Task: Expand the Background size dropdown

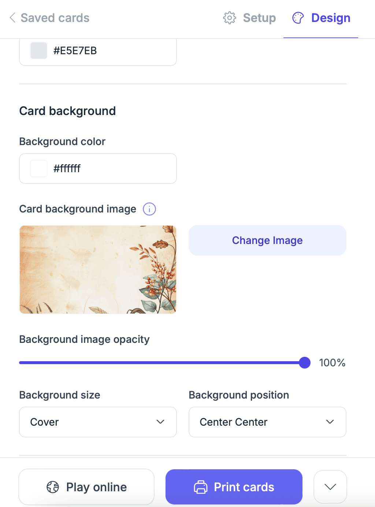Action: click(98, 422)
